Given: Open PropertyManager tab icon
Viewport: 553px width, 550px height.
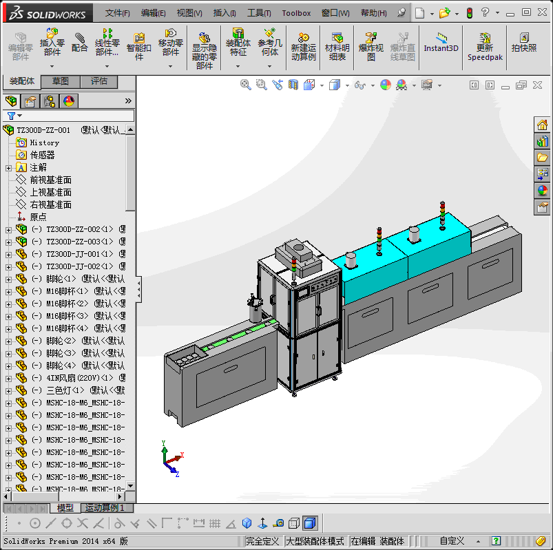Looking at the screenshot, I should click(x=30, y=101).
